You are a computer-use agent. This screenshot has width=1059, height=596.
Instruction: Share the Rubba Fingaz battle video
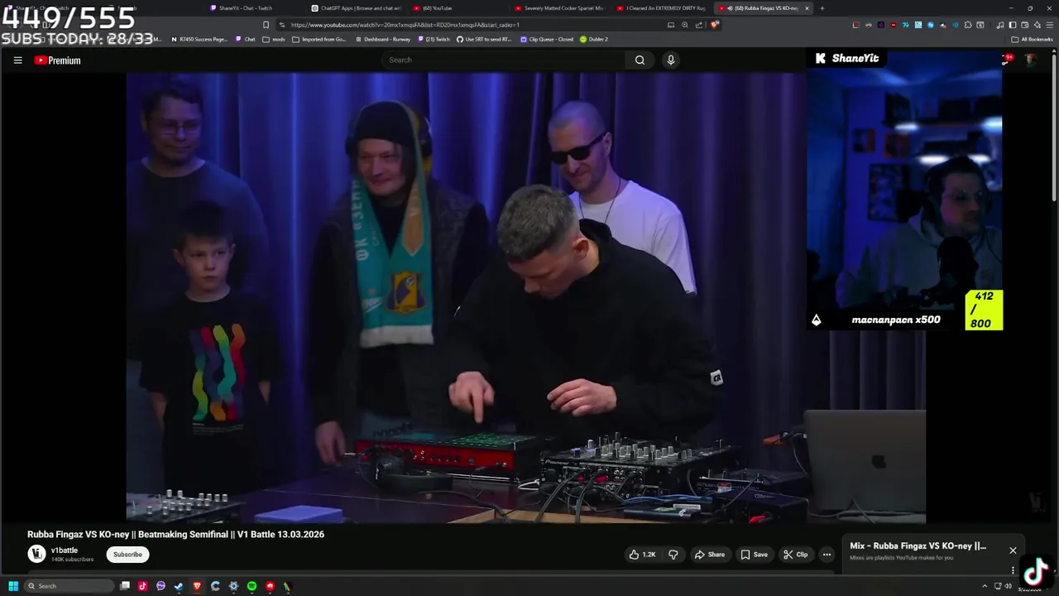(x=710, y=555)
